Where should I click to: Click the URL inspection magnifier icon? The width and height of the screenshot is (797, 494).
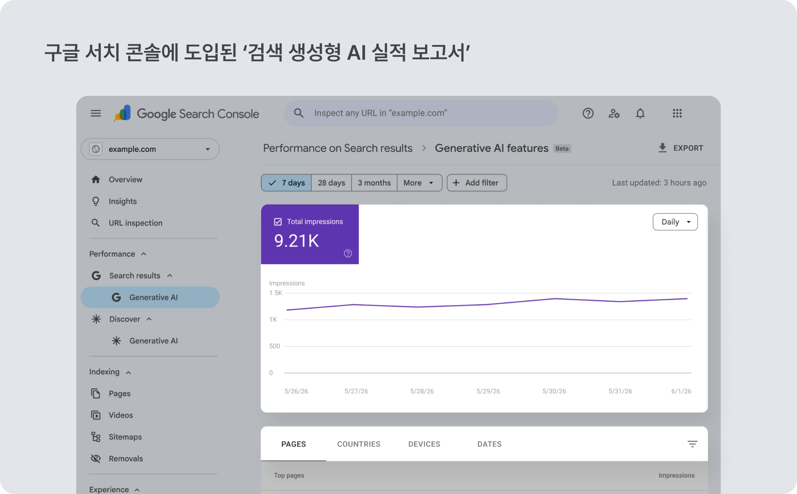tap(96, 223)
